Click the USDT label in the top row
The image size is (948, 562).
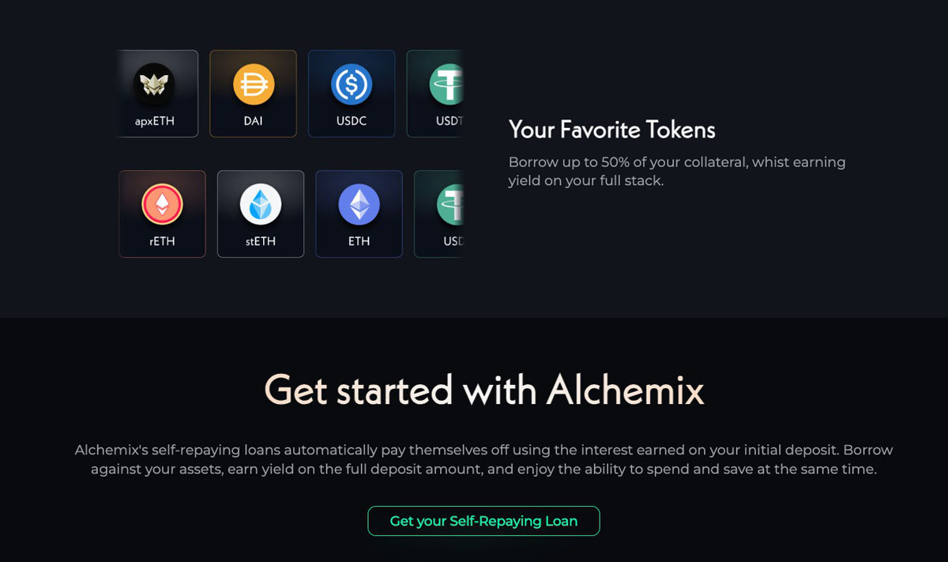449,122
